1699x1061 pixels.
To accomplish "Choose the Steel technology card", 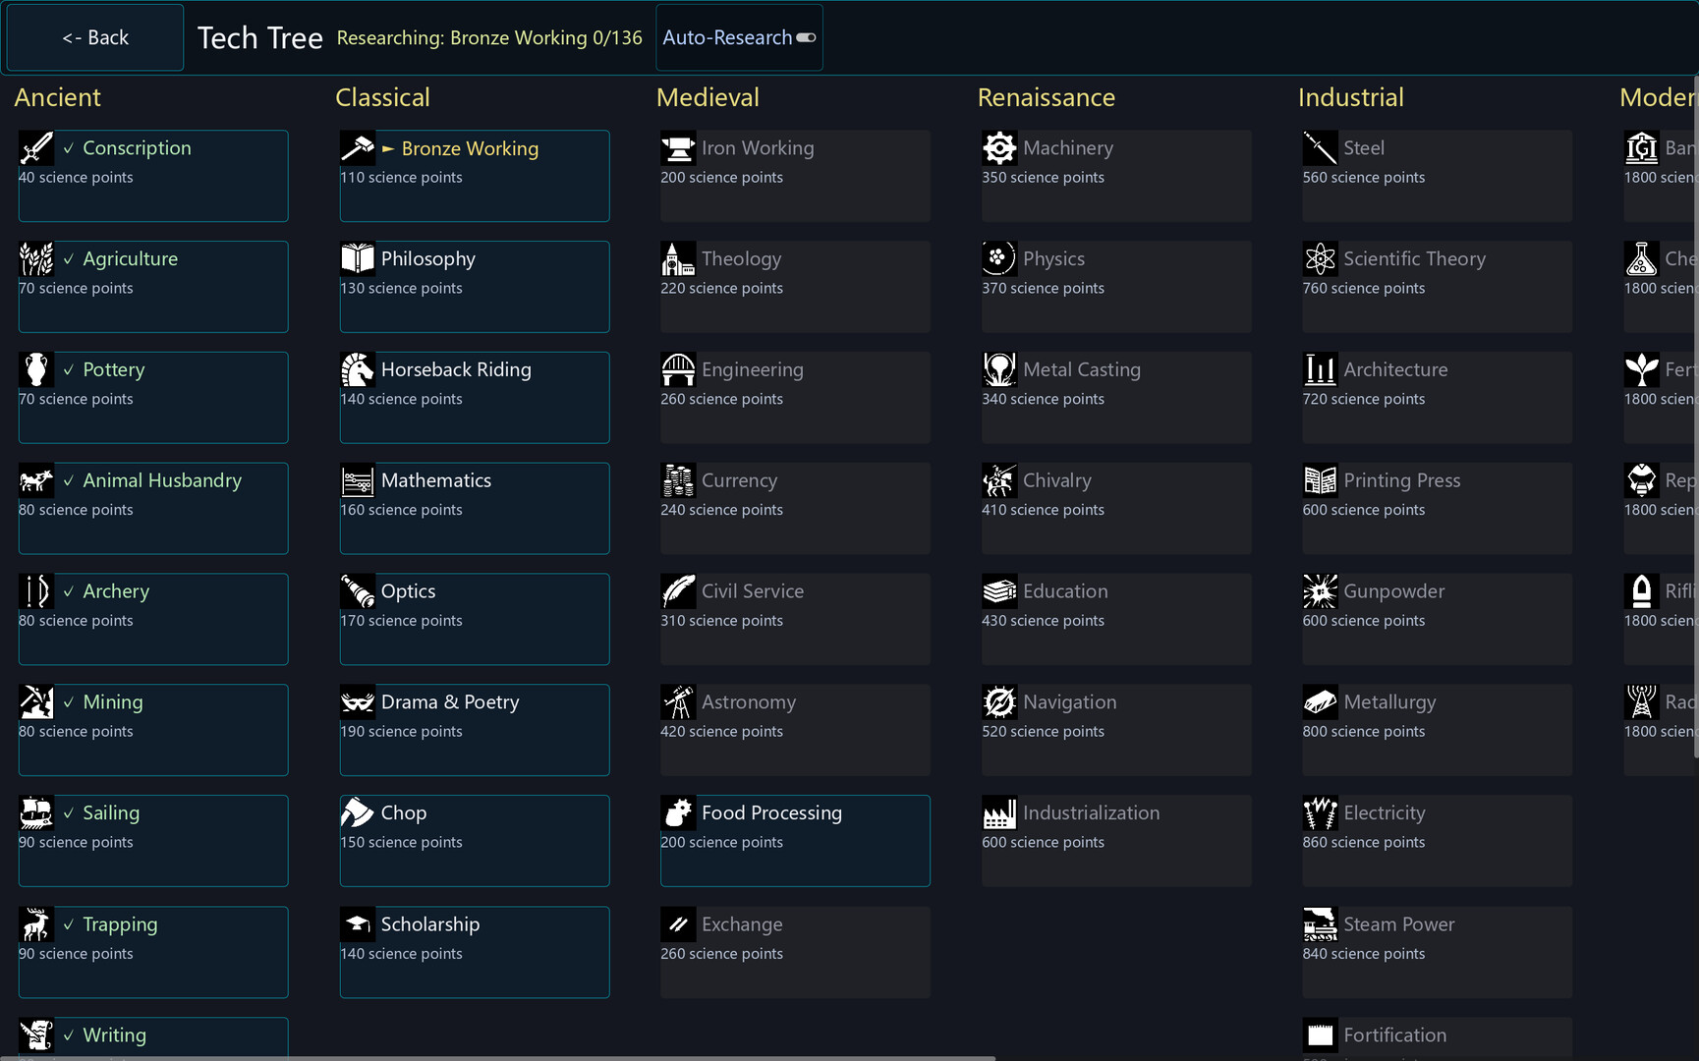I will [x=1437, y=176].
